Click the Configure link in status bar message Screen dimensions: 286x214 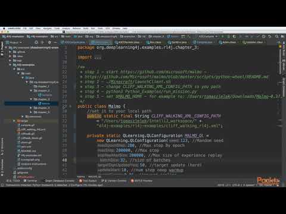(x=76, y=185)
